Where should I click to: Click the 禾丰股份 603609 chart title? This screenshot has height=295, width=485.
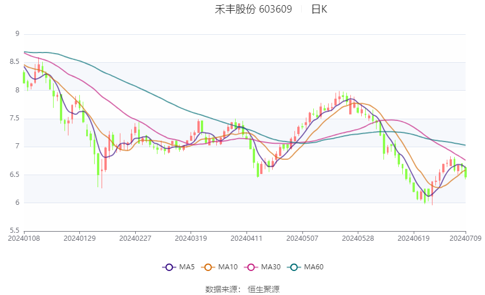(253, 9)
